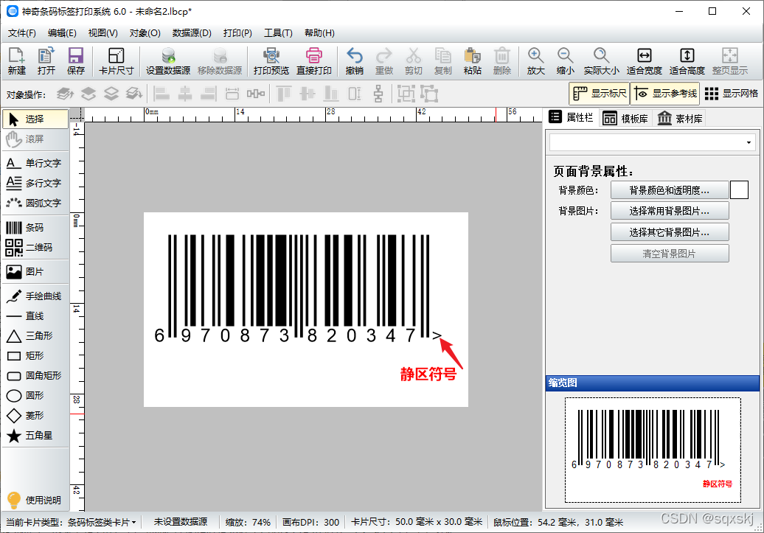Switch to the 属性栏 tab

tap(571, 117)
